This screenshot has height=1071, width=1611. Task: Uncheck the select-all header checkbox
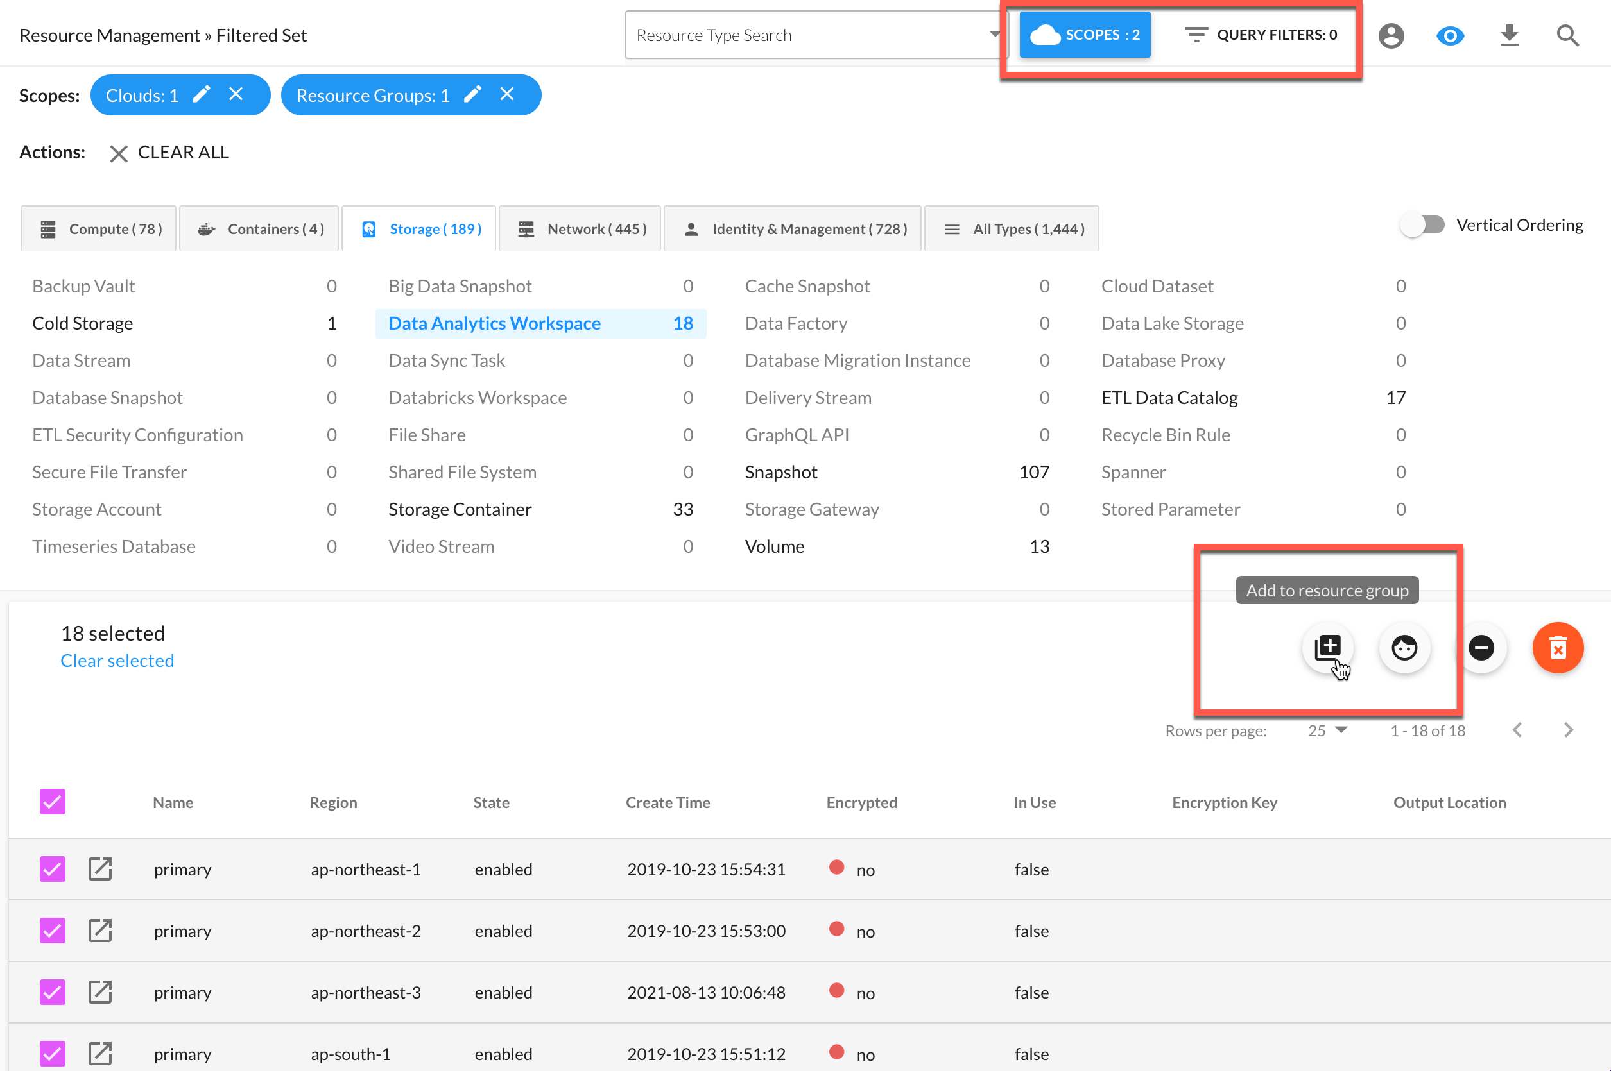pos(53,802)
